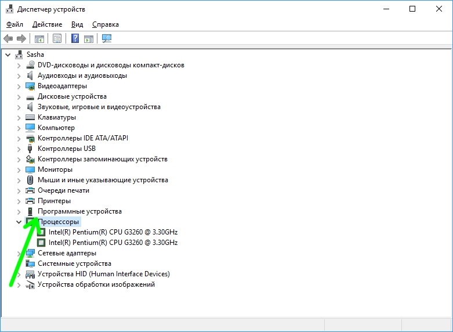The height and width of the screenshot is (332, 453).
Task: Click the Мониторы screen icon
Action: point(30,169)
